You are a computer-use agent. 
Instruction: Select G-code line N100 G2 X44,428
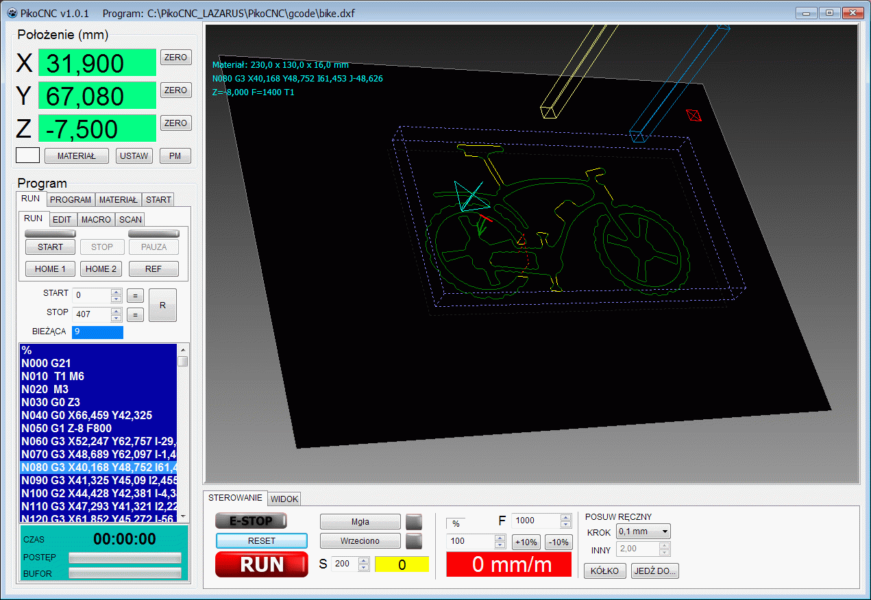pos(99,494)
